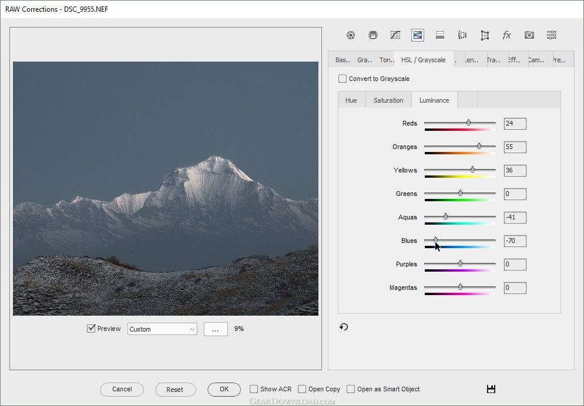Enable Open Copy checkbox
The height and width of the screenshot is (406, 584).
302,389
